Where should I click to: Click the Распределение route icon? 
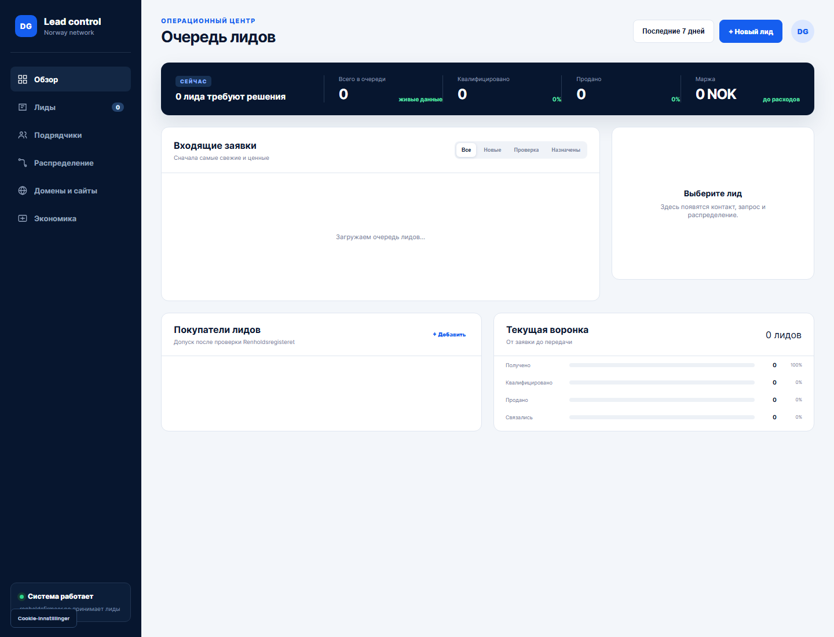click(x=23, y=163)
